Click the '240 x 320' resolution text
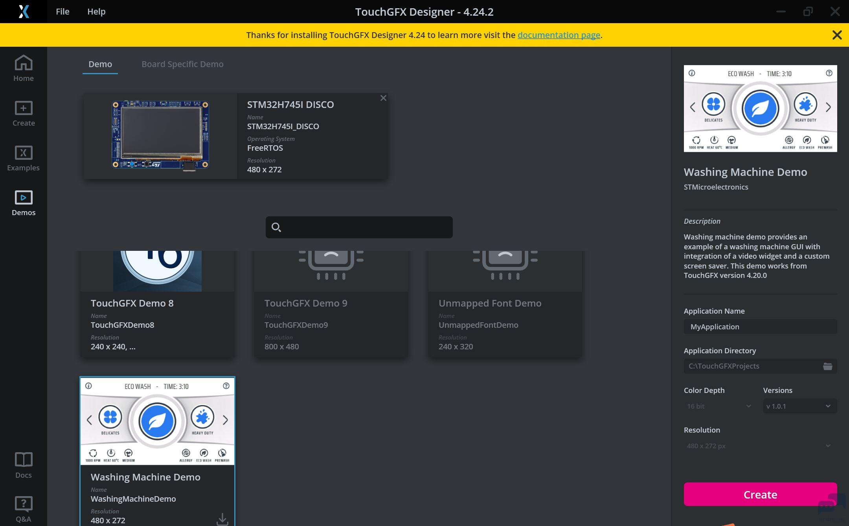This screenshot has height=526, width=849. (x=456, y=347)
